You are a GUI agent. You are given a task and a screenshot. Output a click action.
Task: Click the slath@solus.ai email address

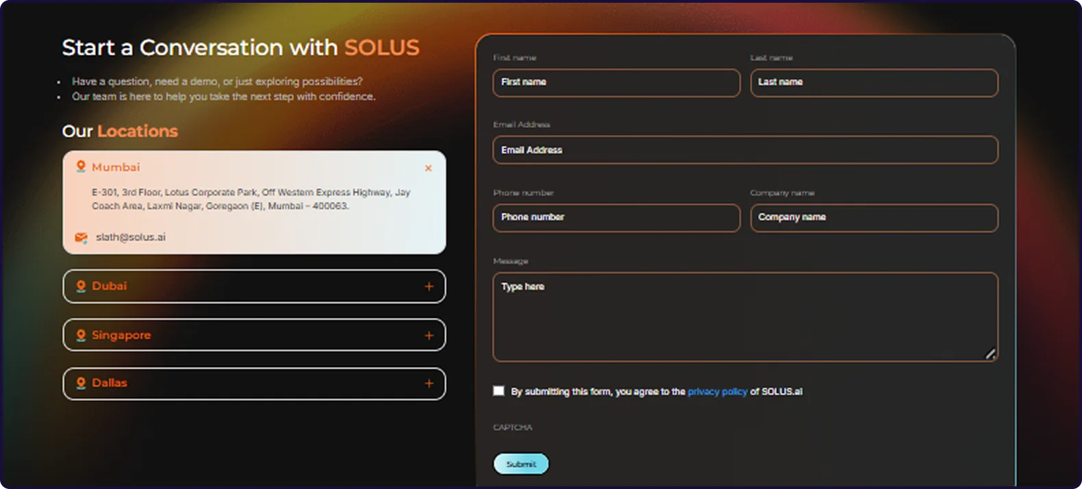coord(131,237)
